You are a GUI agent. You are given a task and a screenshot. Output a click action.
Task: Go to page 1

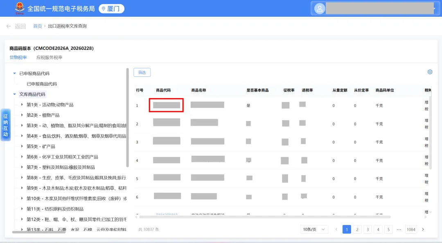click(x=347, y=230)
